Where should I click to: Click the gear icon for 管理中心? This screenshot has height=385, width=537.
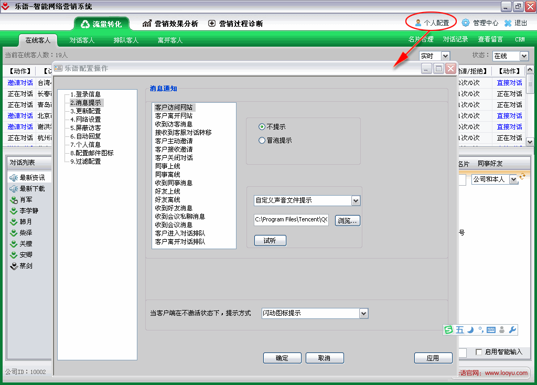pyautogui.click(x=466, y=23)
